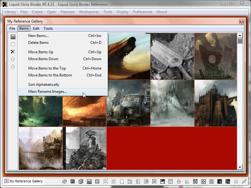
Task: Click the down arrow icon in sidebar
Action: click(13, 67)
